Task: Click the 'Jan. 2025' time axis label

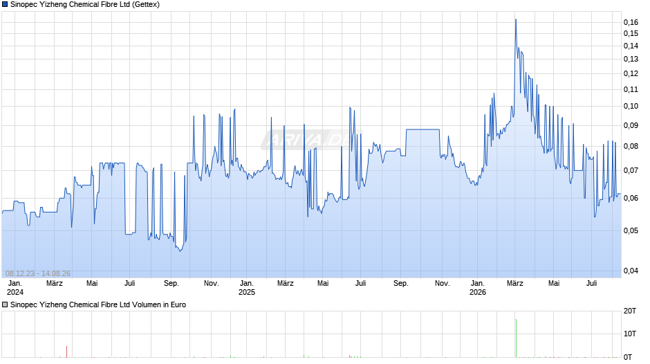Action: point(247,288)
